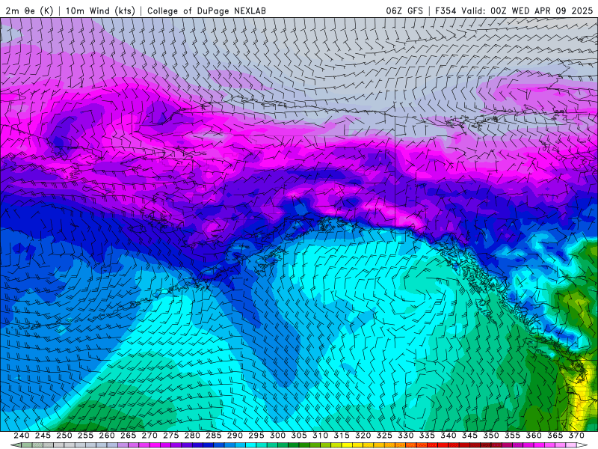Select the 345 color scale tick label
Viewport: 598px width, 449px height.
470,436
